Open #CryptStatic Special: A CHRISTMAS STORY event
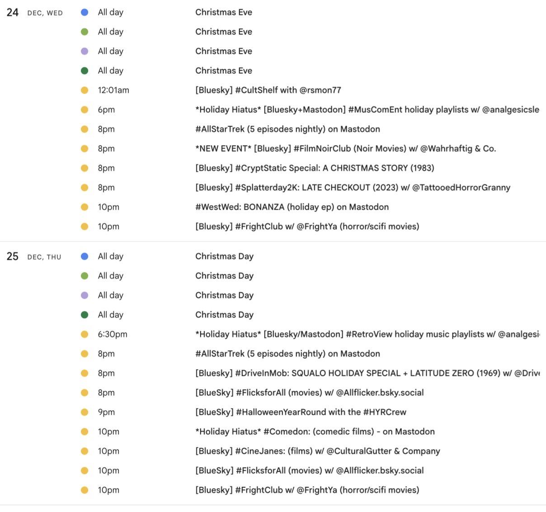Image resolution: width=546 pixels, height=512 pixels. coord(315,168)
